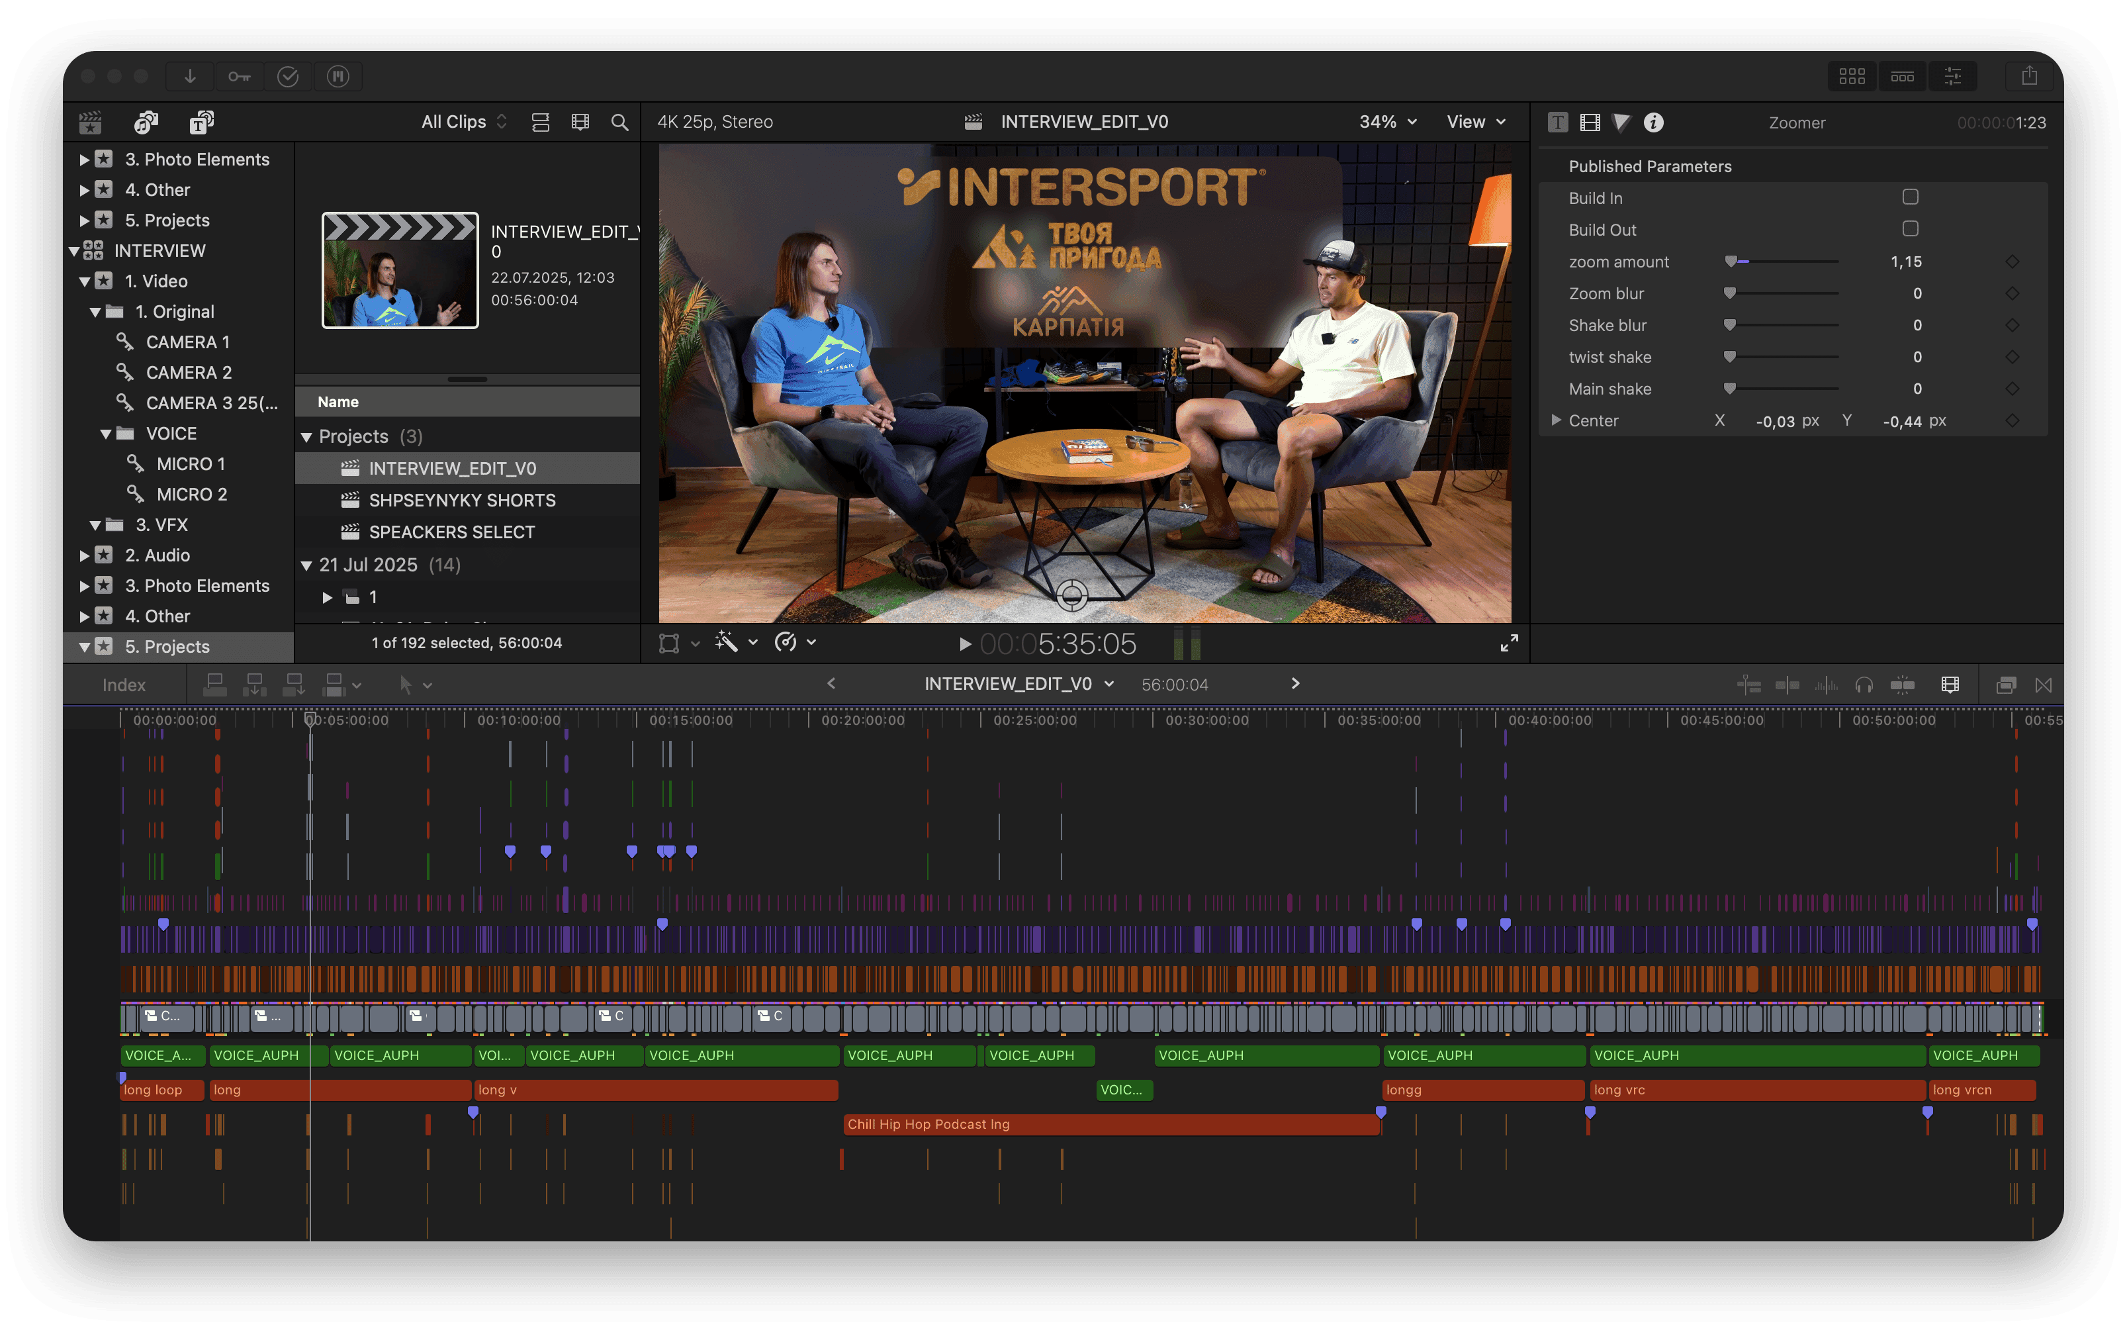Open the 34% viewer zoom dropdown

[1388, 122]
